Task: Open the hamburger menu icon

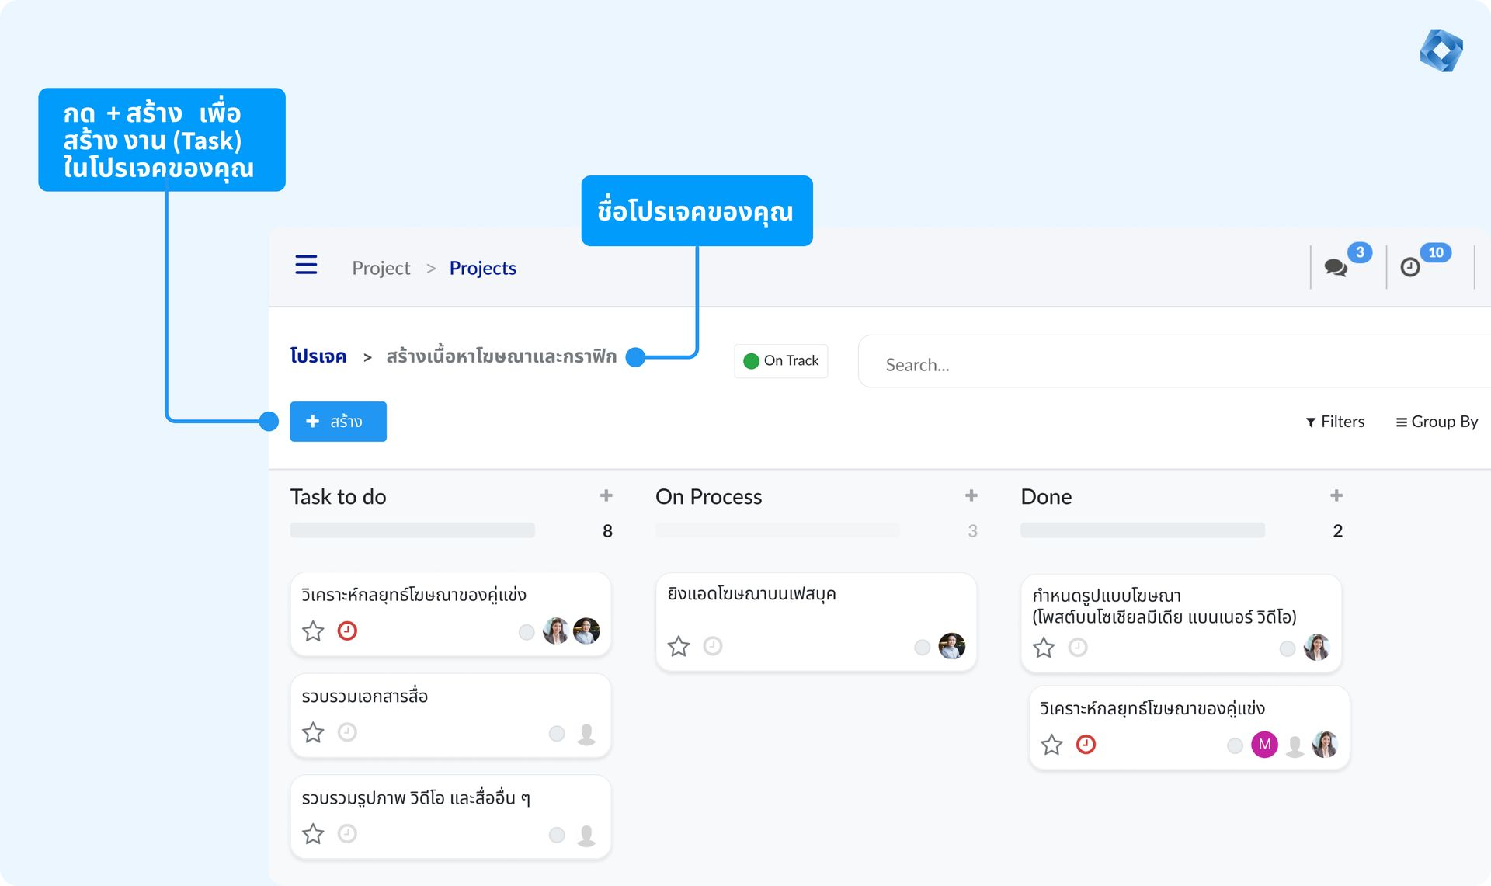Action: pos(306,265)
